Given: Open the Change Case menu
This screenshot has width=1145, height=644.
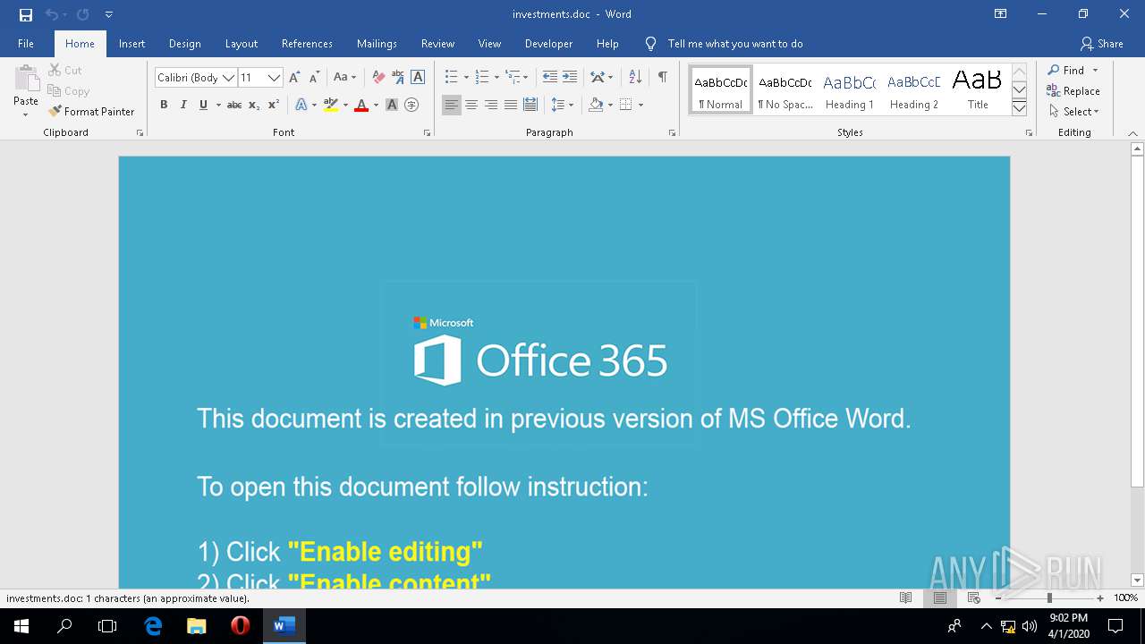Looking at the screenshot, I should pos(344,77).
